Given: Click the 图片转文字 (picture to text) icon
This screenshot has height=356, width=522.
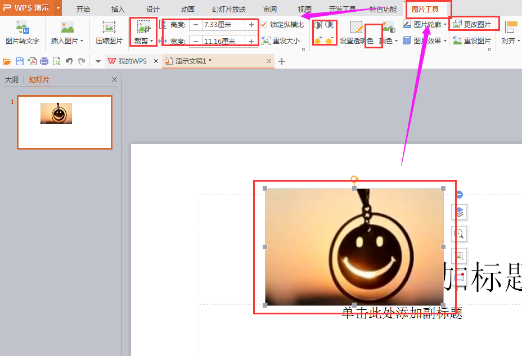Looking at the screenshot, I should tap(22, 27).
